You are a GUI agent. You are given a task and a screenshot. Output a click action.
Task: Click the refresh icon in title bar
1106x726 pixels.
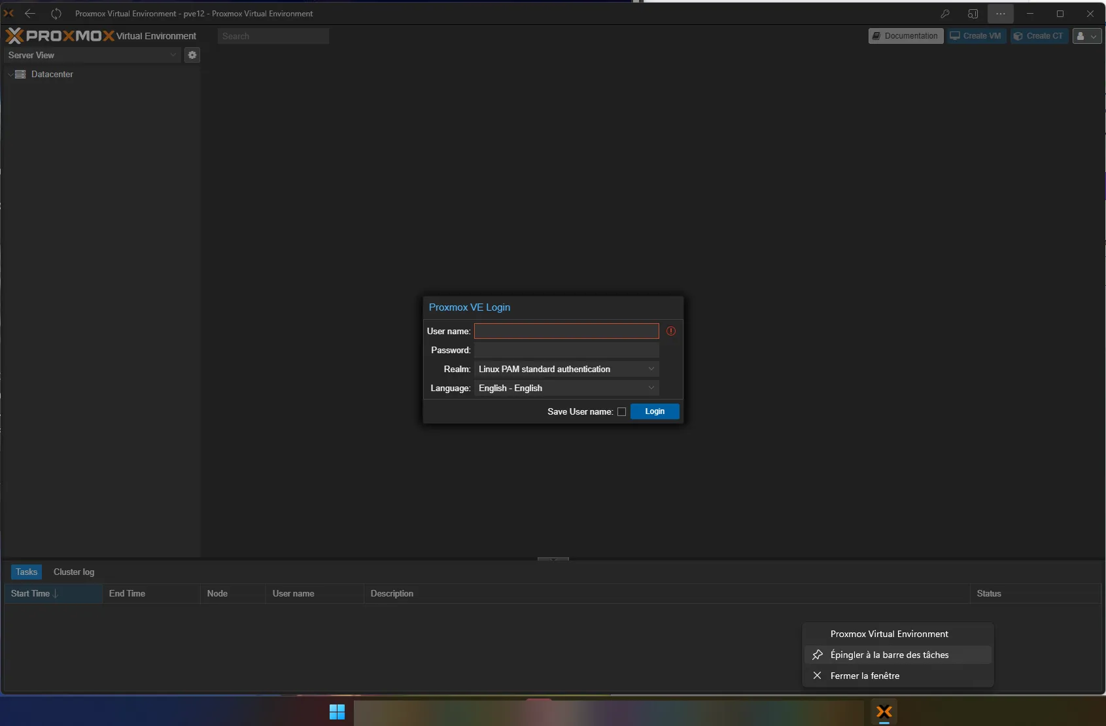[x=56, y=14]
